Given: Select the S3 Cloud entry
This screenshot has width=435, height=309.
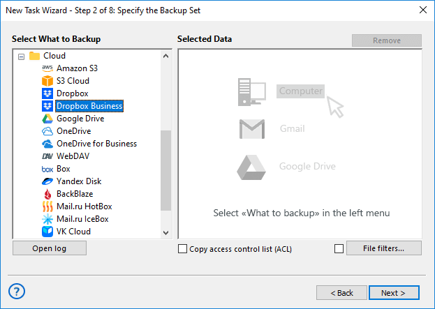Looking at the screenshot, I should pos(73,81).
